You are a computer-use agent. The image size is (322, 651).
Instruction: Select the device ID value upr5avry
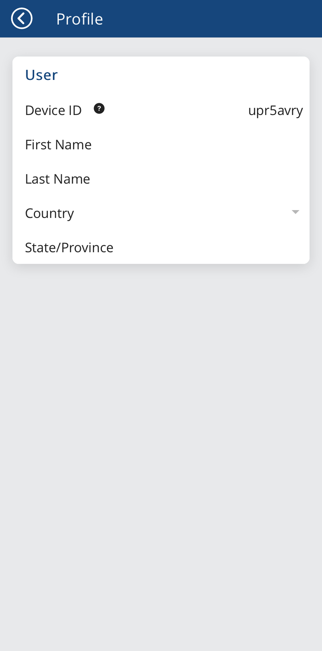point(275,111)
